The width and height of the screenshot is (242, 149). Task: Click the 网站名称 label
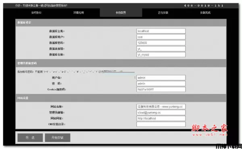tap(57, 106)
